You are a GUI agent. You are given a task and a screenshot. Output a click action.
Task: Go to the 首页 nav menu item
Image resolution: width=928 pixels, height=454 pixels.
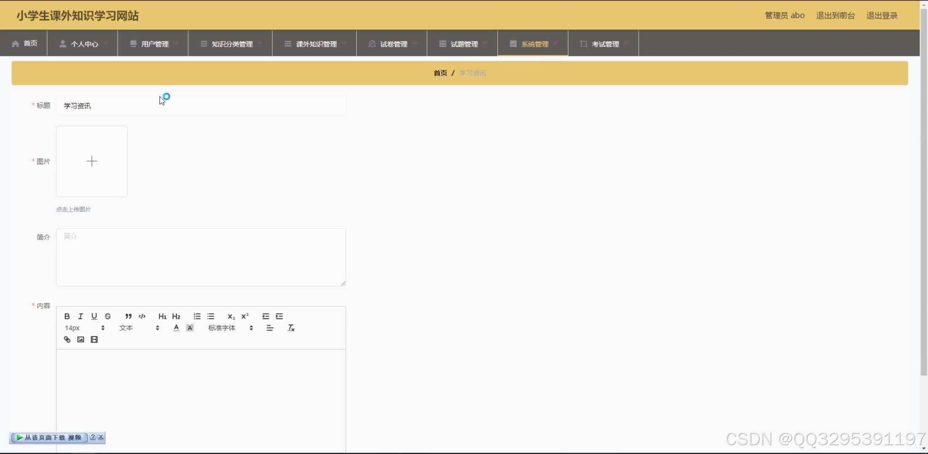coord(24,43)
